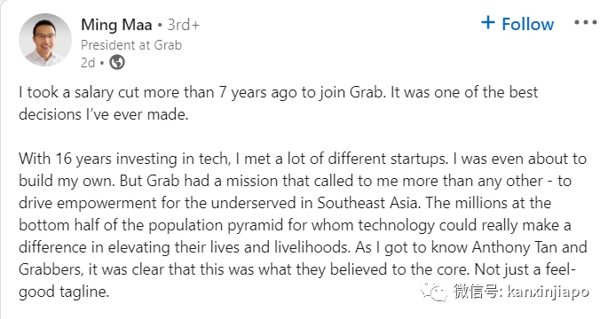Click the President at Grab headline

click(131, 45)
